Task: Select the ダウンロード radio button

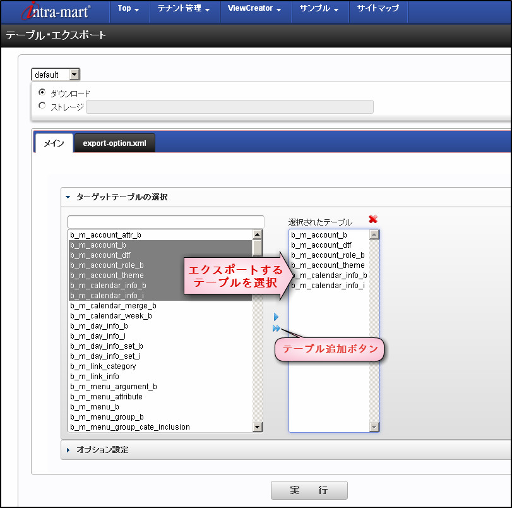Action: pyautogui.click(x=42, y=92)
